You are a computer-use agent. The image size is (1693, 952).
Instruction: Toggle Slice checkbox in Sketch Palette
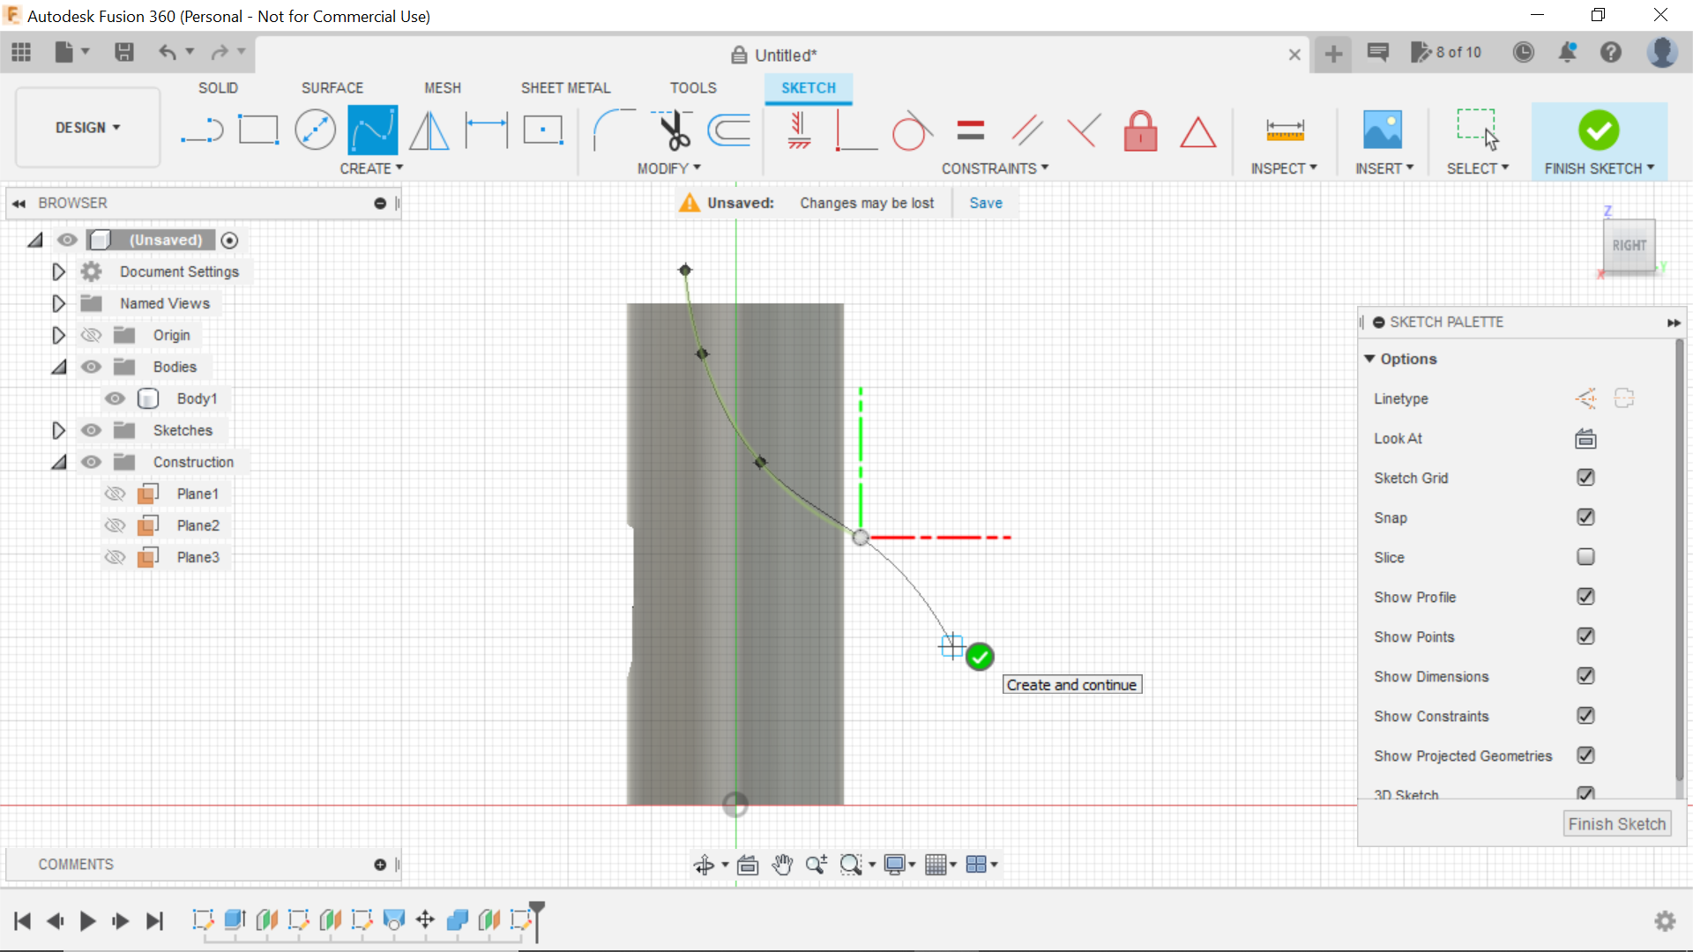tap(1585, 557)
